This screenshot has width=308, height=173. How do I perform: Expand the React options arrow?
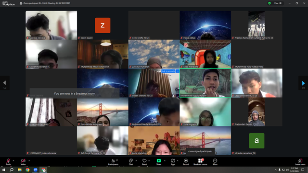(x=149, y=161)
